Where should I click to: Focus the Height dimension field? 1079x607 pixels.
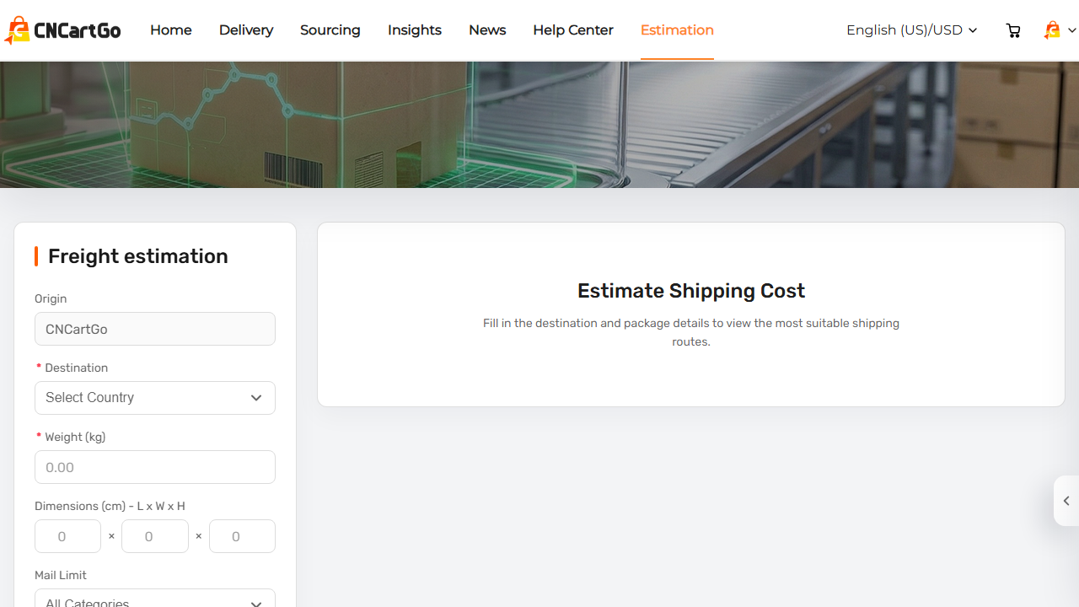click(x=242, y=536)
